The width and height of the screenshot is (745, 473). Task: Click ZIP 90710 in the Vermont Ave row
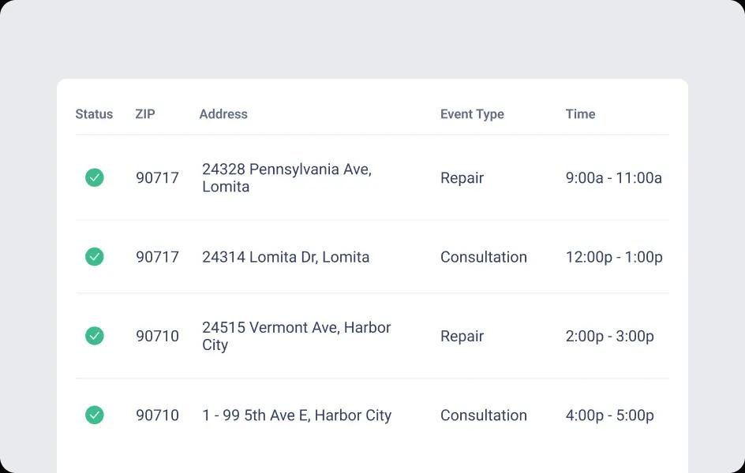157,336
